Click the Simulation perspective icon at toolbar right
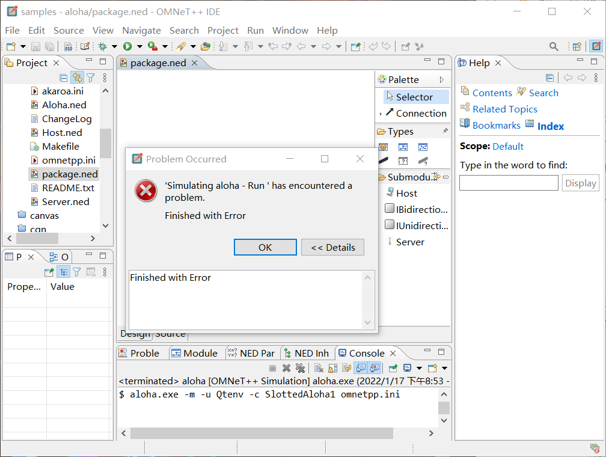This screenshot has height=457, width=606. pyautogui.click(x=596, y=46)
